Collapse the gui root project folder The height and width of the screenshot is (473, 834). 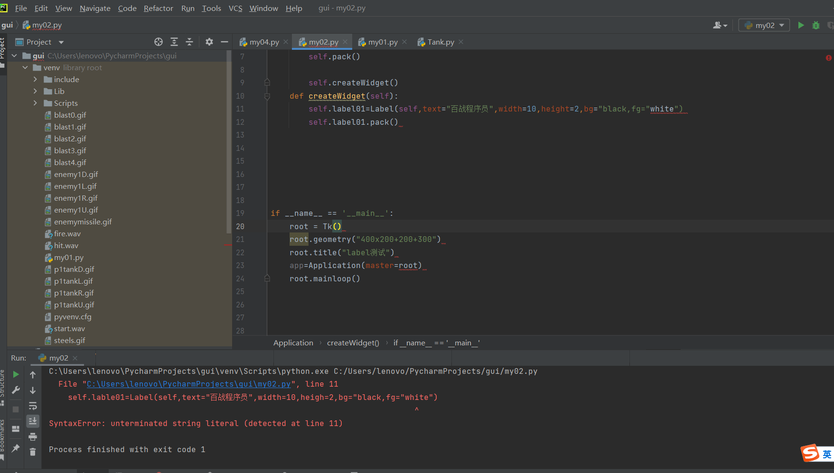[14, 56]
